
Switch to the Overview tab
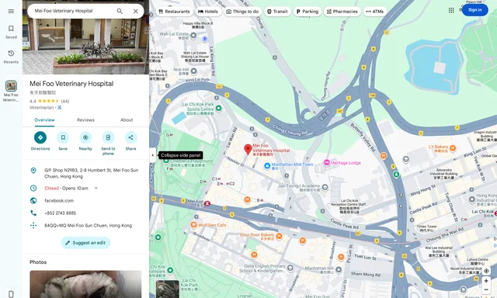point(44,120)
